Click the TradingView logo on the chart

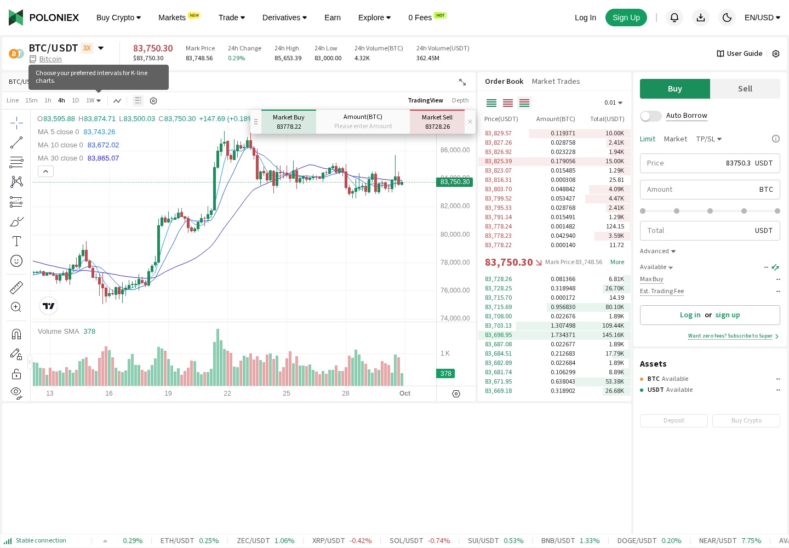49,306
